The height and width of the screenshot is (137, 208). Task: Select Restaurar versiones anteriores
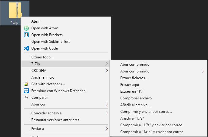pos(66,120)
